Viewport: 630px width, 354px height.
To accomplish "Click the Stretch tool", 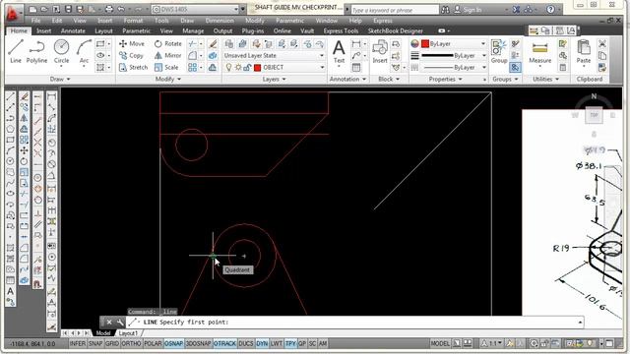I will click(x=134, y=68).
